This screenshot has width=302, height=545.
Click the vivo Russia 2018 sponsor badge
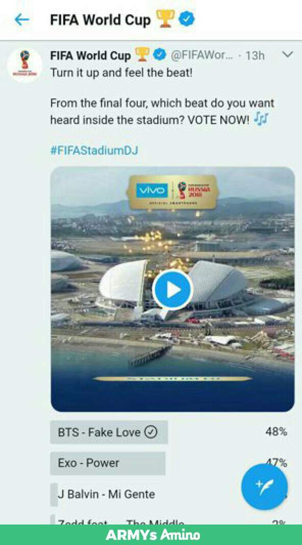pos(172,192)
